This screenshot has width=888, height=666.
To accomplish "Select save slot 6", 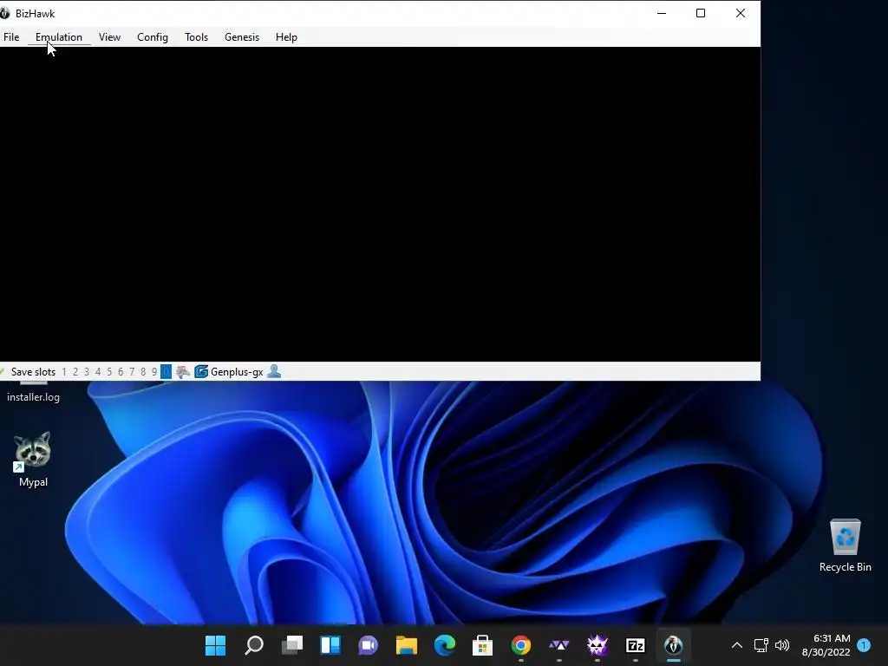I will [121, 372].
